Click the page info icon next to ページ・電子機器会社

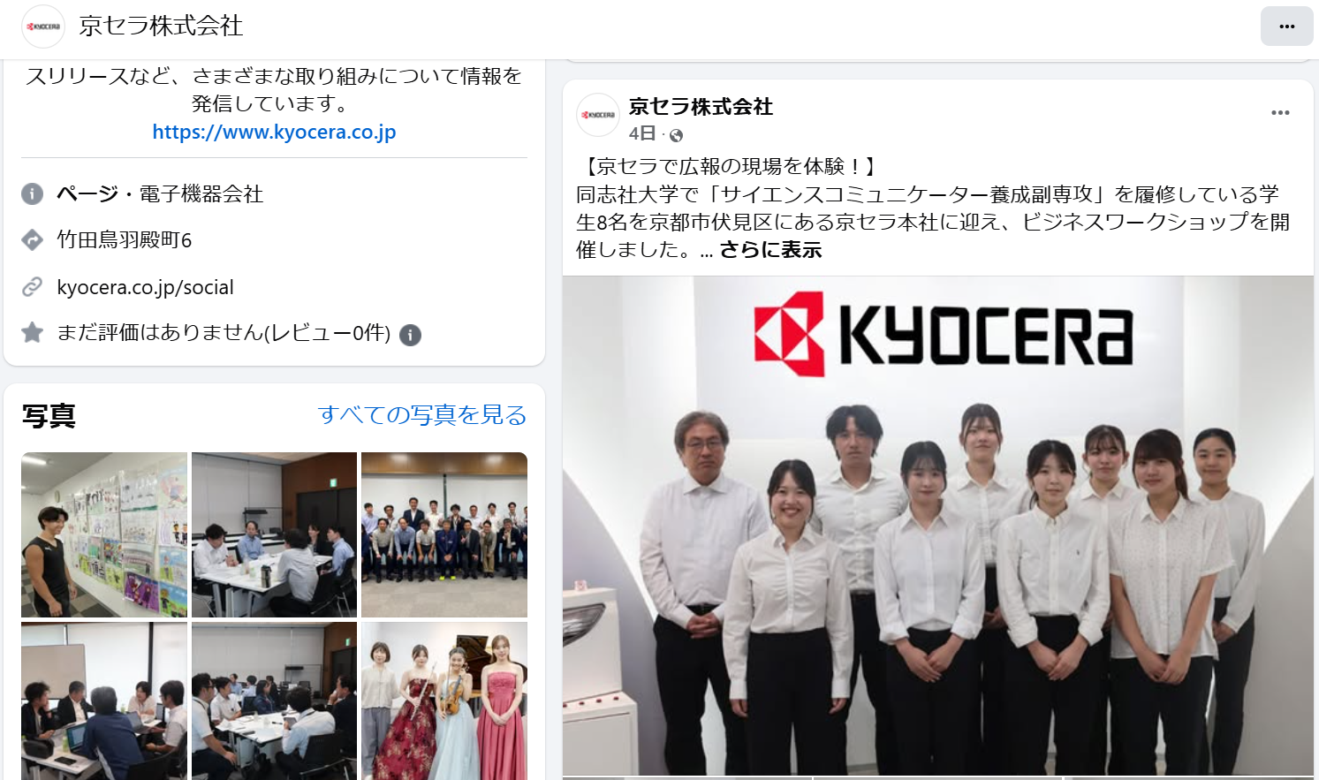[32, 193]
